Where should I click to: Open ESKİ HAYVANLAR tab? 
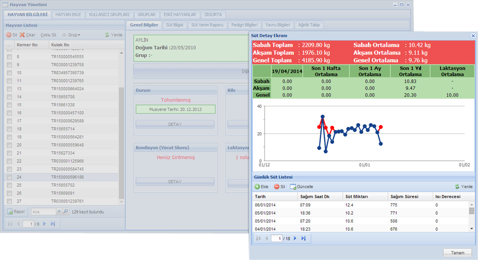coord(180,15)
